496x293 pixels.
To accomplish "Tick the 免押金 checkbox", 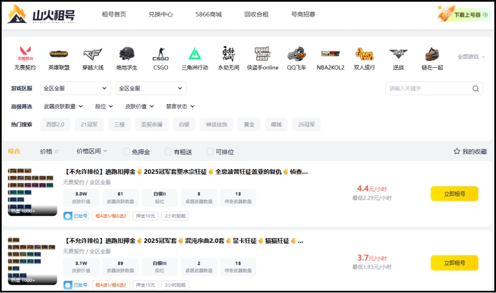I will [x=126, y=152].
